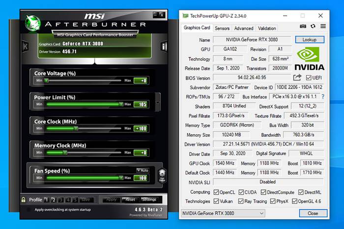This screenshot has width=344, height=229.
Task: Open the GPU selection dropdown in GPU-Z
Action: [223, 213]
